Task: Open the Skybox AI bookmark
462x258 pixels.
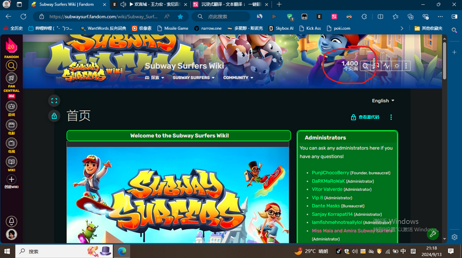Action: tap(281, 28)
